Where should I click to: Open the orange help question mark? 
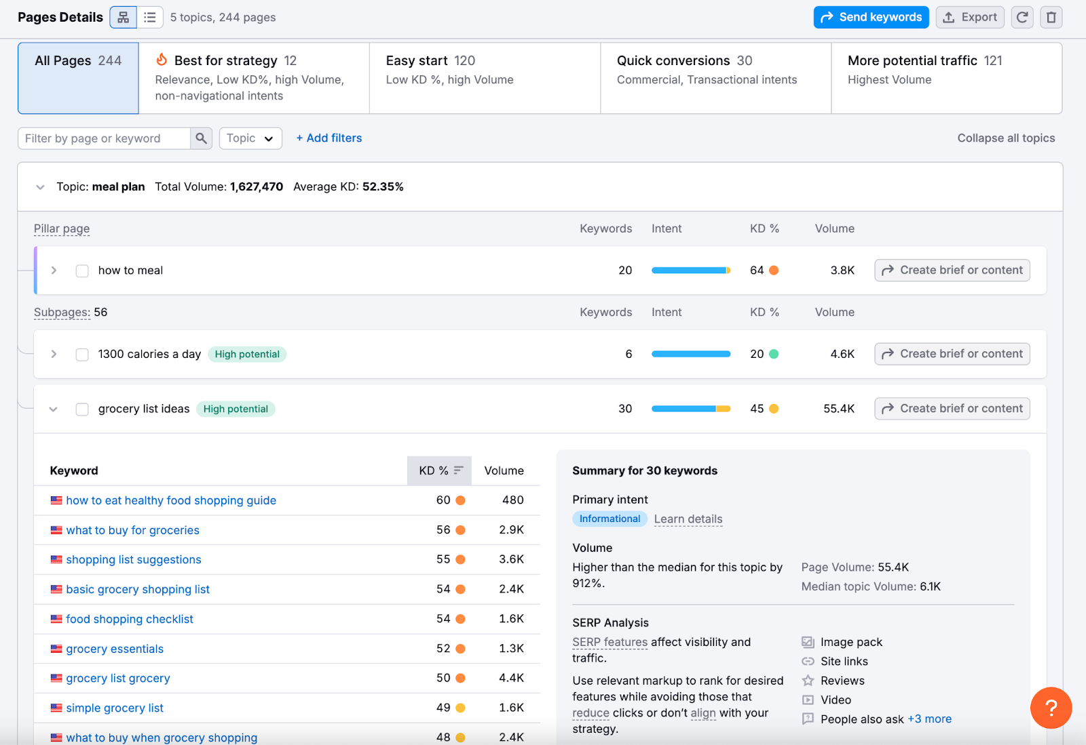1051,708
